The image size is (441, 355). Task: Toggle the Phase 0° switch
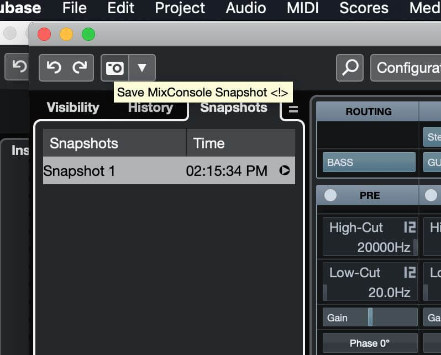[x=370, y=343]
